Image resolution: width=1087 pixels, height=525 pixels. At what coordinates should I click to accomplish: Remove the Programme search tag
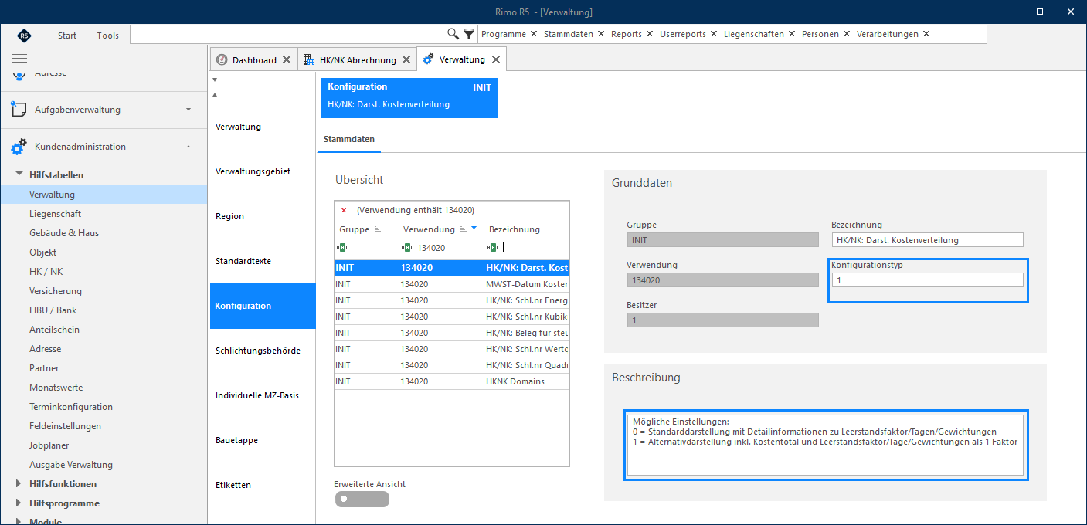click(533, 34)
